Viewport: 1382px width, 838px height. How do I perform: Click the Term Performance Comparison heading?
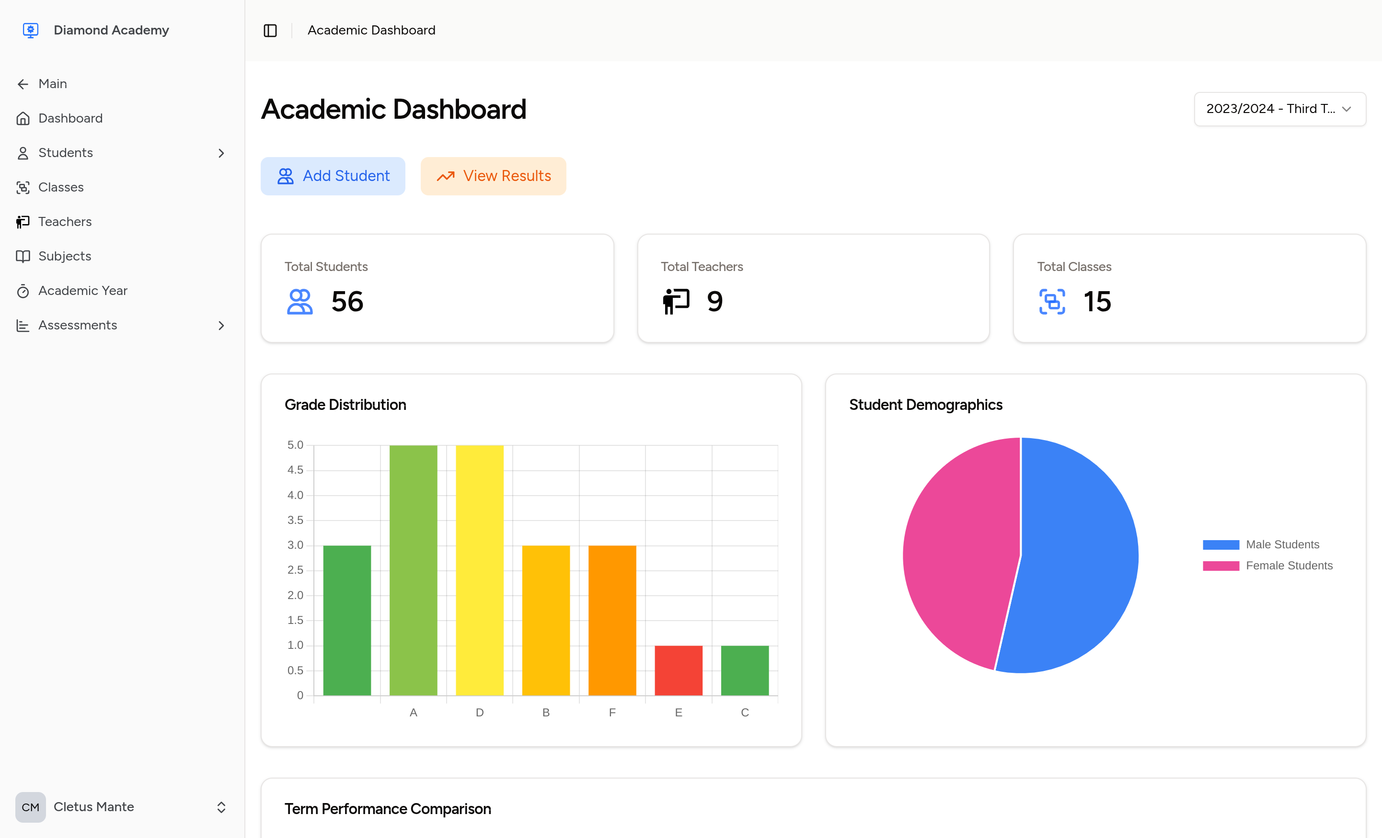[x=388, y=809]
